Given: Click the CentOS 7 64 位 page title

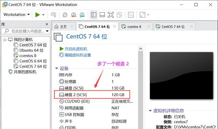Looking at the screenshot, I should point(86,37).
